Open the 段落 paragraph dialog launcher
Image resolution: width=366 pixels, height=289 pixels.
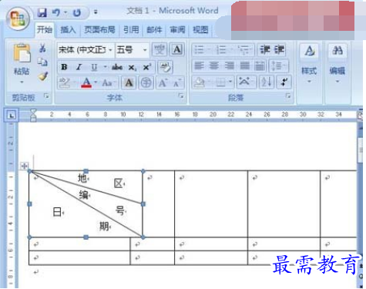pos(288,96)
